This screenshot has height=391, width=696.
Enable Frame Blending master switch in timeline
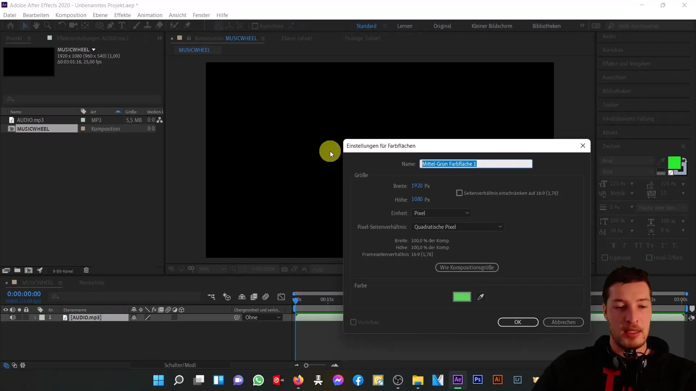click(x=254, y=297)
